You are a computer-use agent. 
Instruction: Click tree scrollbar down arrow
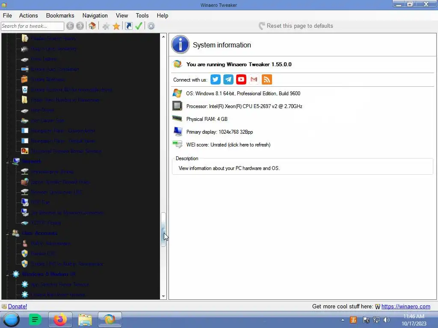[163, 296]
